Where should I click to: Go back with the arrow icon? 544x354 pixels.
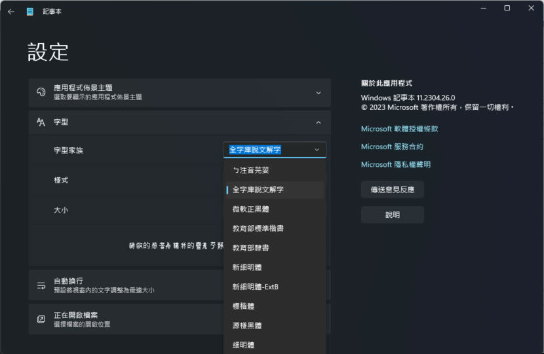click(11, 11)
